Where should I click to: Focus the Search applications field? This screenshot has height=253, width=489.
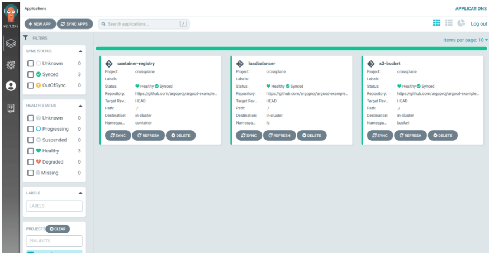143,24
